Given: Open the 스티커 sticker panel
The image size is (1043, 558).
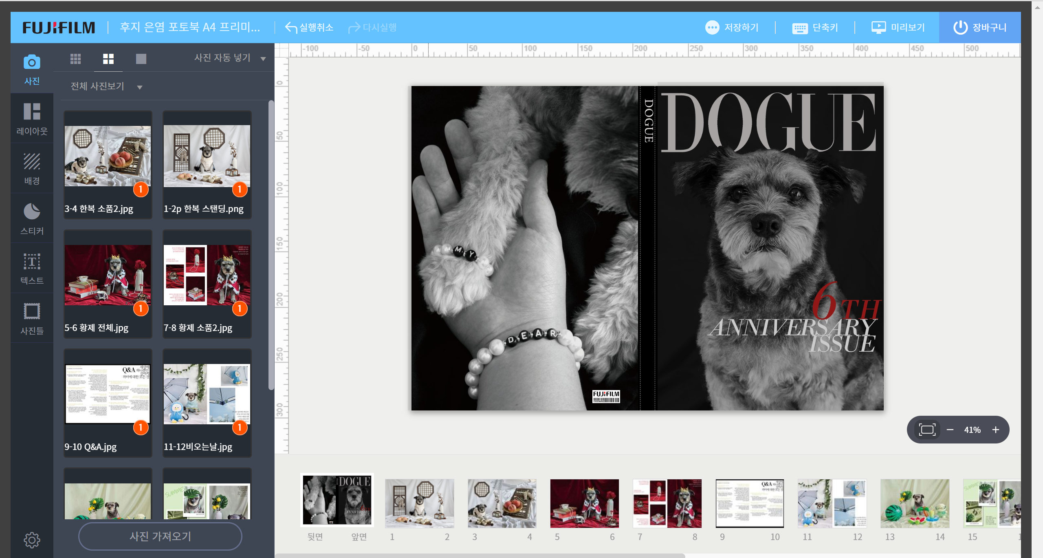Looking at the screenshot, I should [32, 218].
